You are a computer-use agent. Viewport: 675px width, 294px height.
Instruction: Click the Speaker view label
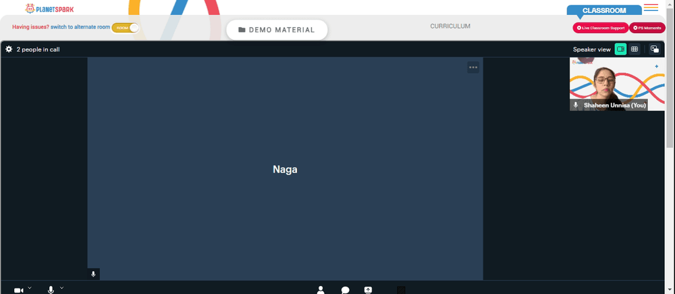click(x=591, y=49)
